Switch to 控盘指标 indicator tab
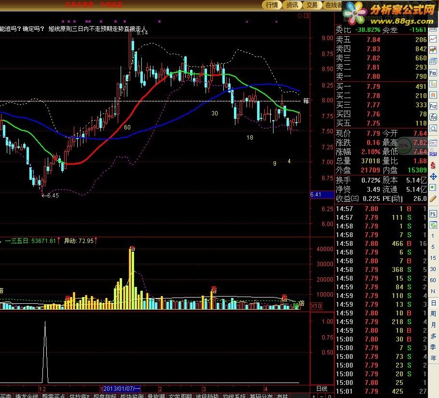 click(x=105, y=396)
